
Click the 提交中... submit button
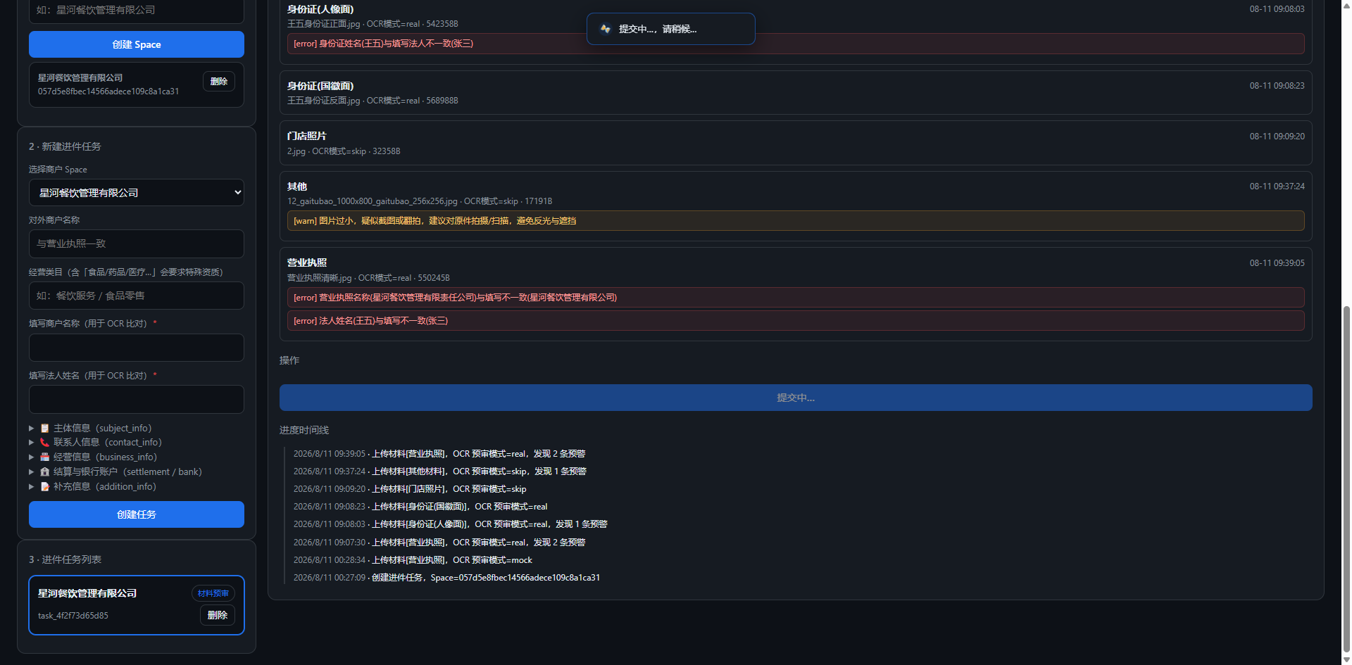pyautogui.click(x=796, y=398)
